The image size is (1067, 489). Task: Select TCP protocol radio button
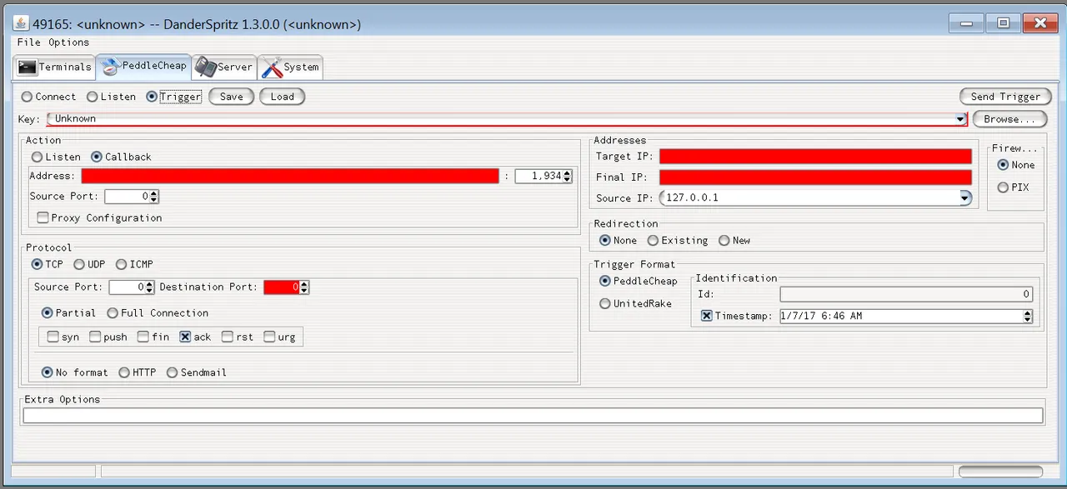[38, 264]
